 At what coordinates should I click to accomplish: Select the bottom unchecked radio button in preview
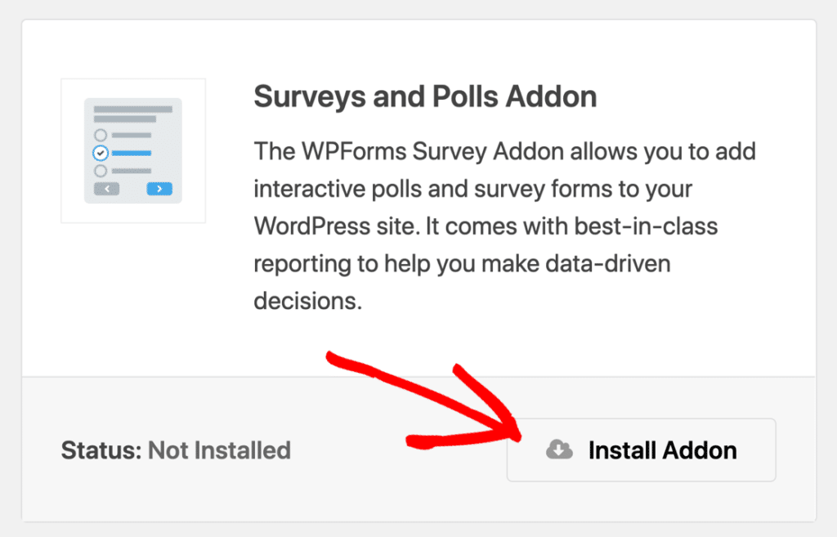point(101,171)
